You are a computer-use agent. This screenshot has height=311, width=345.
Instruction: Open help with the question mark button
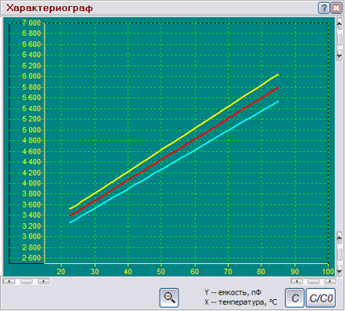[324, 8]
